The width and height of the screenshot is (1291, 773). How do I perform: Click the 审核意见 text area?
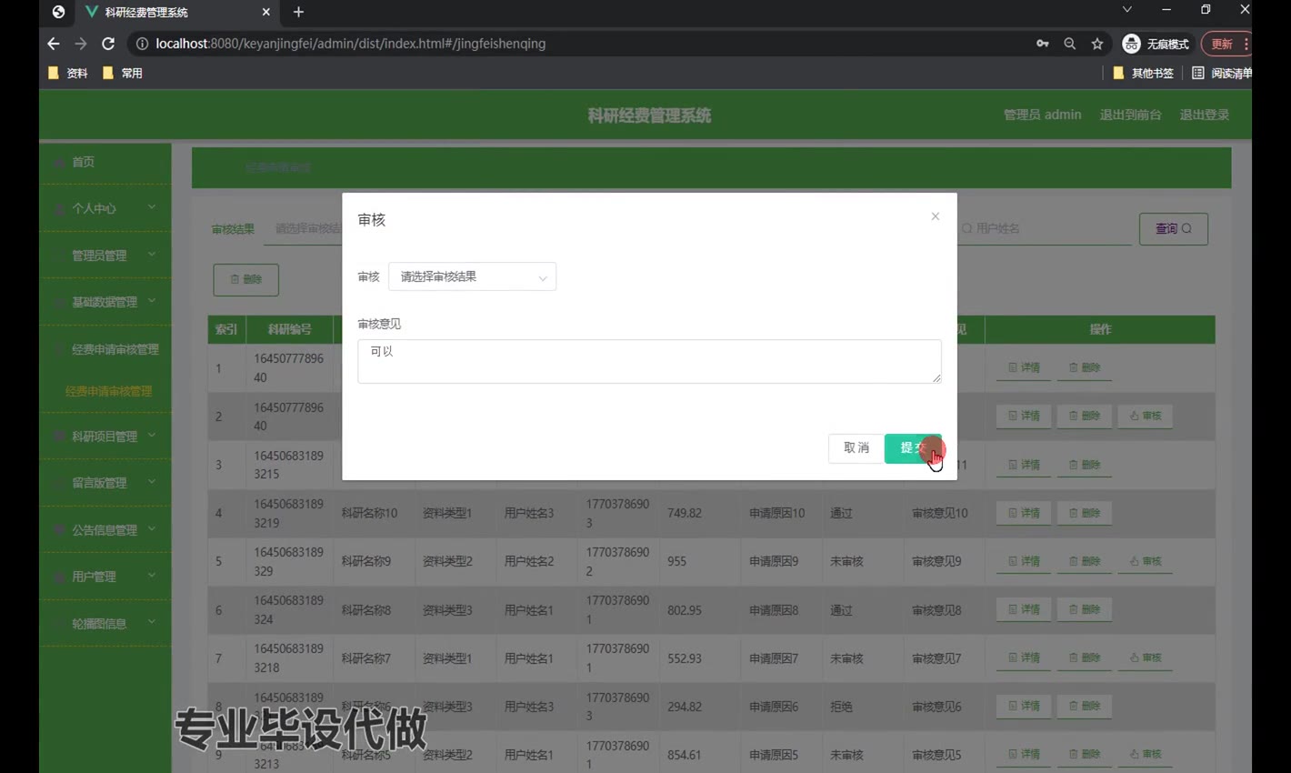pyautogui.click(x=648, y=361)
